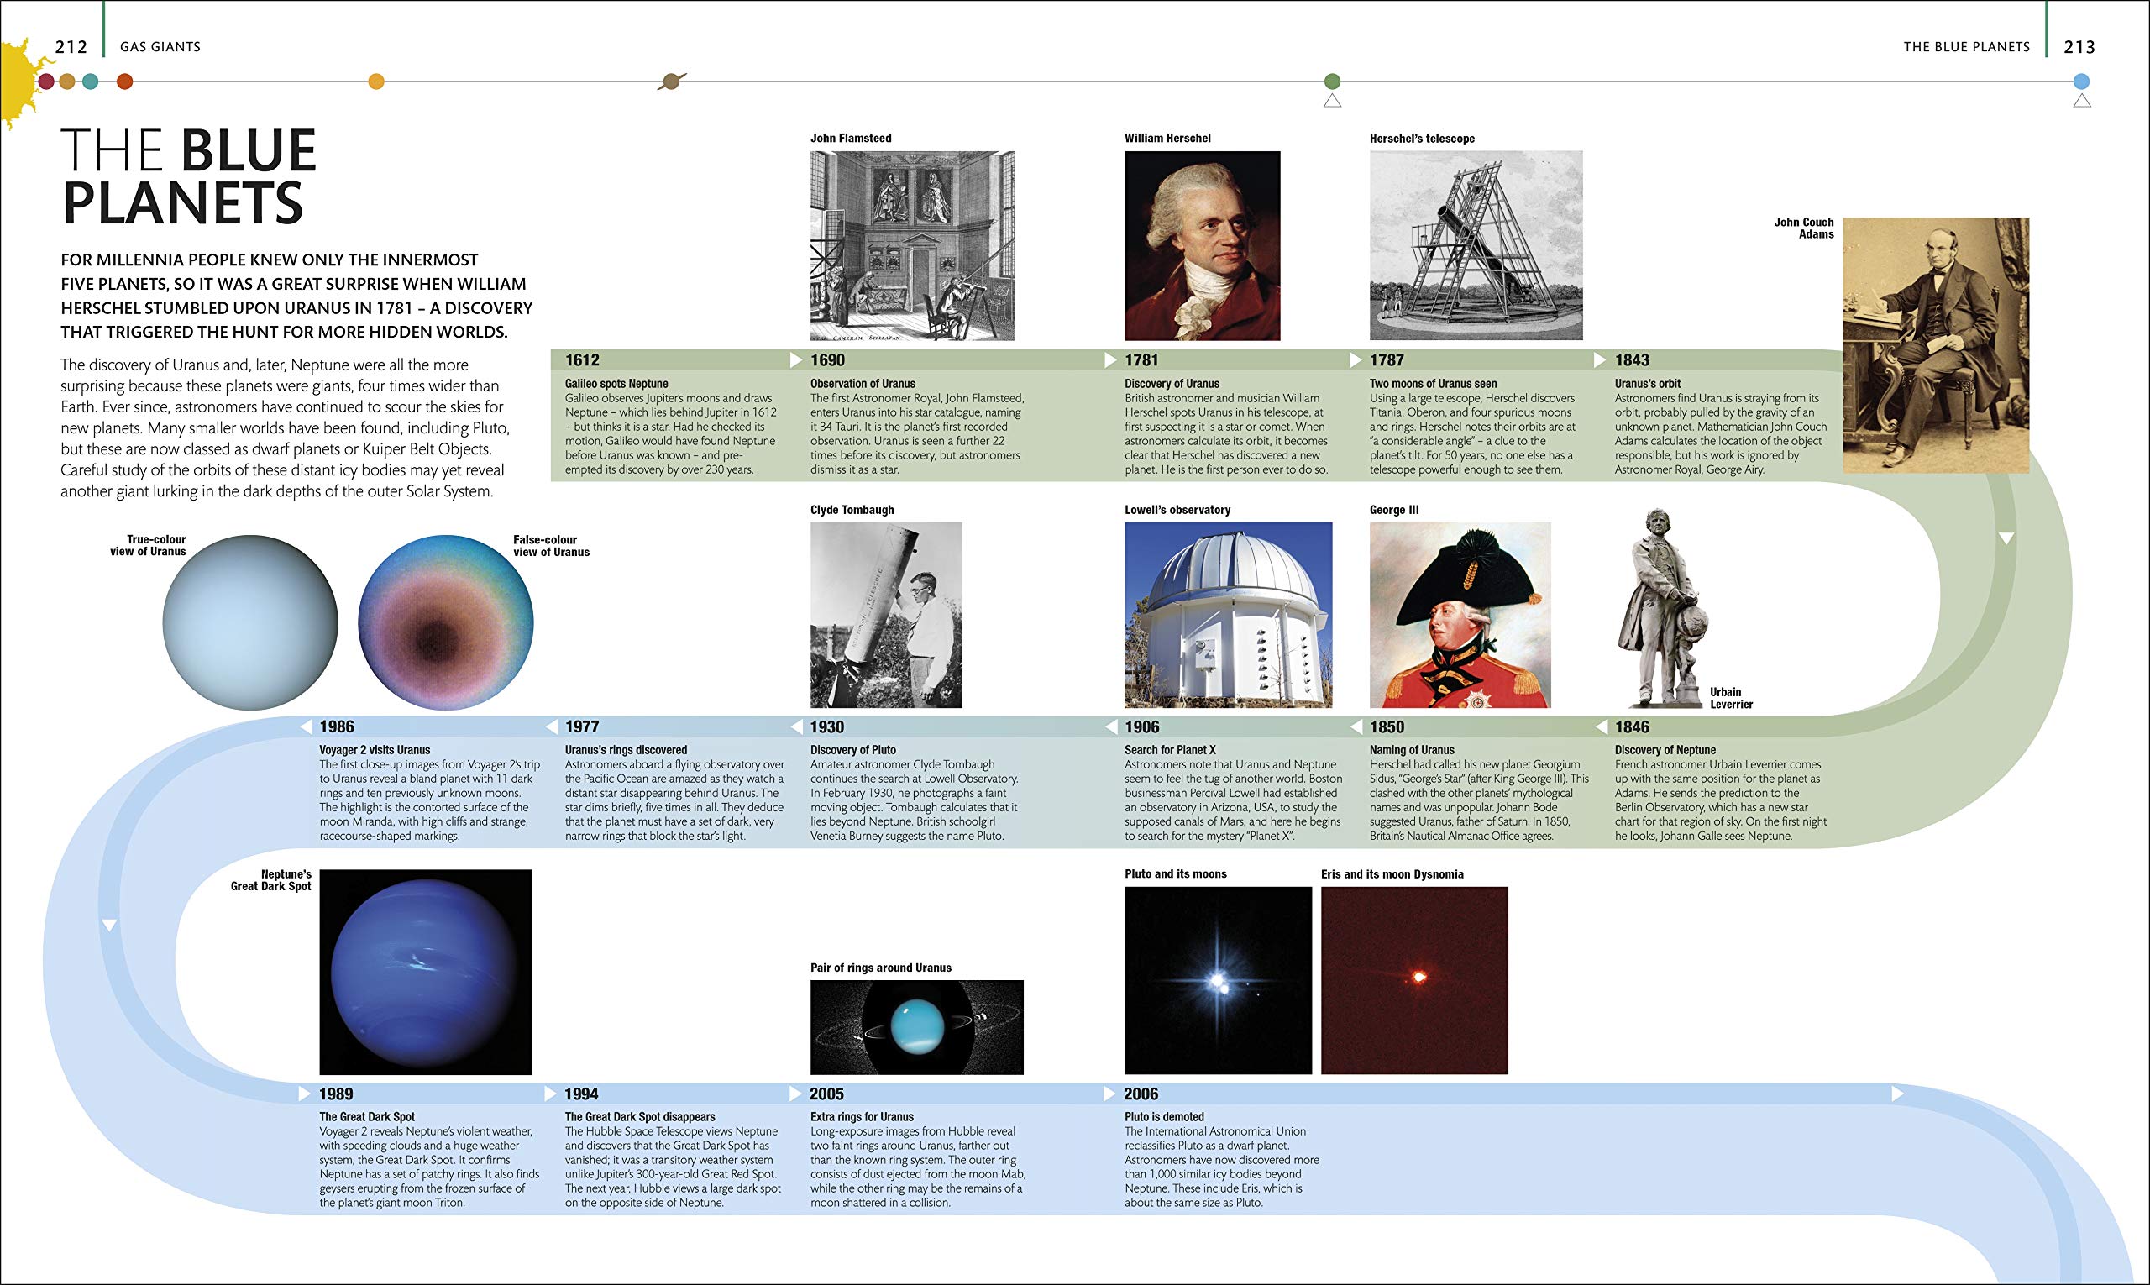This screenshot has height=1285, width=2150.
Task: Click the 'The Great Dark Spot disappears' heading
Action: point(640,1117)
